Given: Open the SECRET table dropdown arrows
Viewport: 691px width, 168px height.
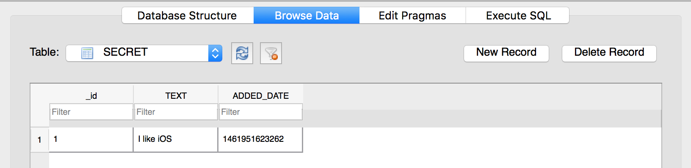Looking at the screenshot, I should pos(215,53).
